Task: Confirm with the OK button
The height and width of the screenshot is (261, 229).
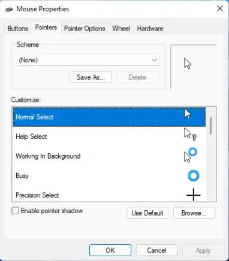Action: tap(110, 250)
